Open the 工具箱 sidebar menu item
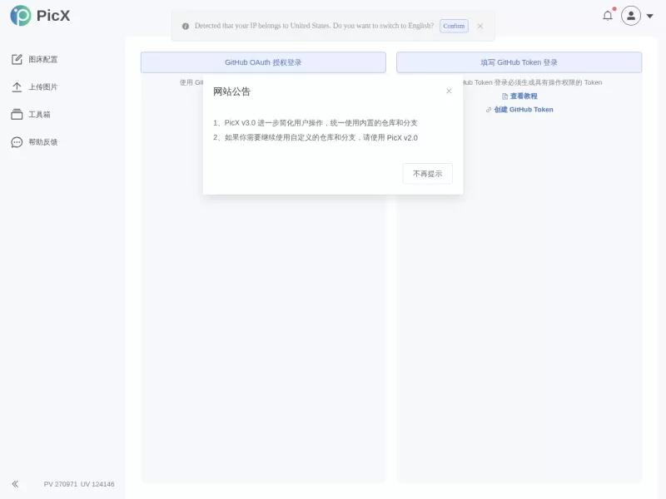The width and height of the screenshot is (666, 499). pyautogui.click(x=31, y=115)
